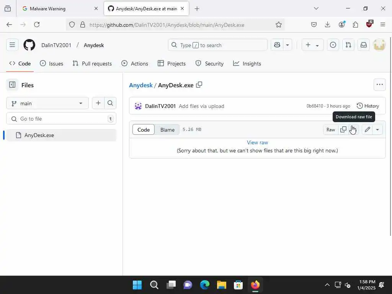Open DalinTV2001 commit author link
Screen dimensions: 392x294
click(x=160, y=106)
